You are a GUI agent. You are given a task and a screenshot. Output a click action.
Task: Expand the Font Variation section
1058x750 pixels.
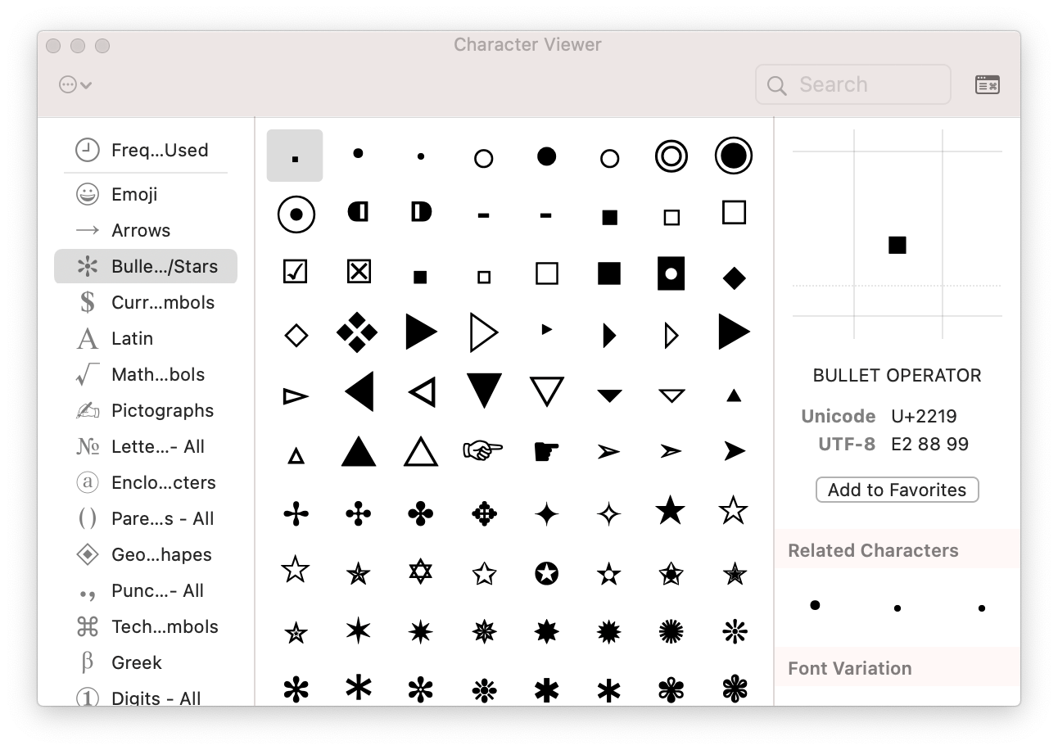(850, 668)
